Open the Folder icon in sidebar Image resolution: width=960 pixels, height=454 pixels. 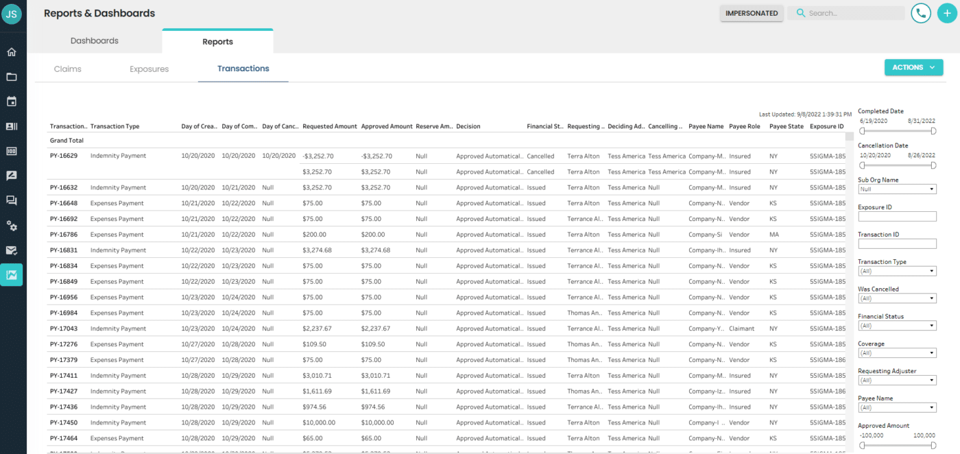point(12,76)
